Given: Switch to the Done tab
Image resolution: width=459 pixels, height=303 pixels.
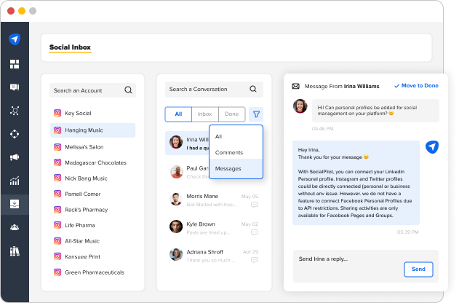Looking at the screenshot, I should pyautogui.click(x=231, y=114).
